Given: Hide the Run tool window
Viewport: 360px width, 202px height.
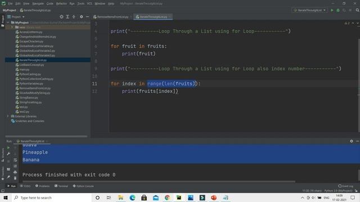Looking at the screenshot, I should pyautogui.click(x=358, y=141).
